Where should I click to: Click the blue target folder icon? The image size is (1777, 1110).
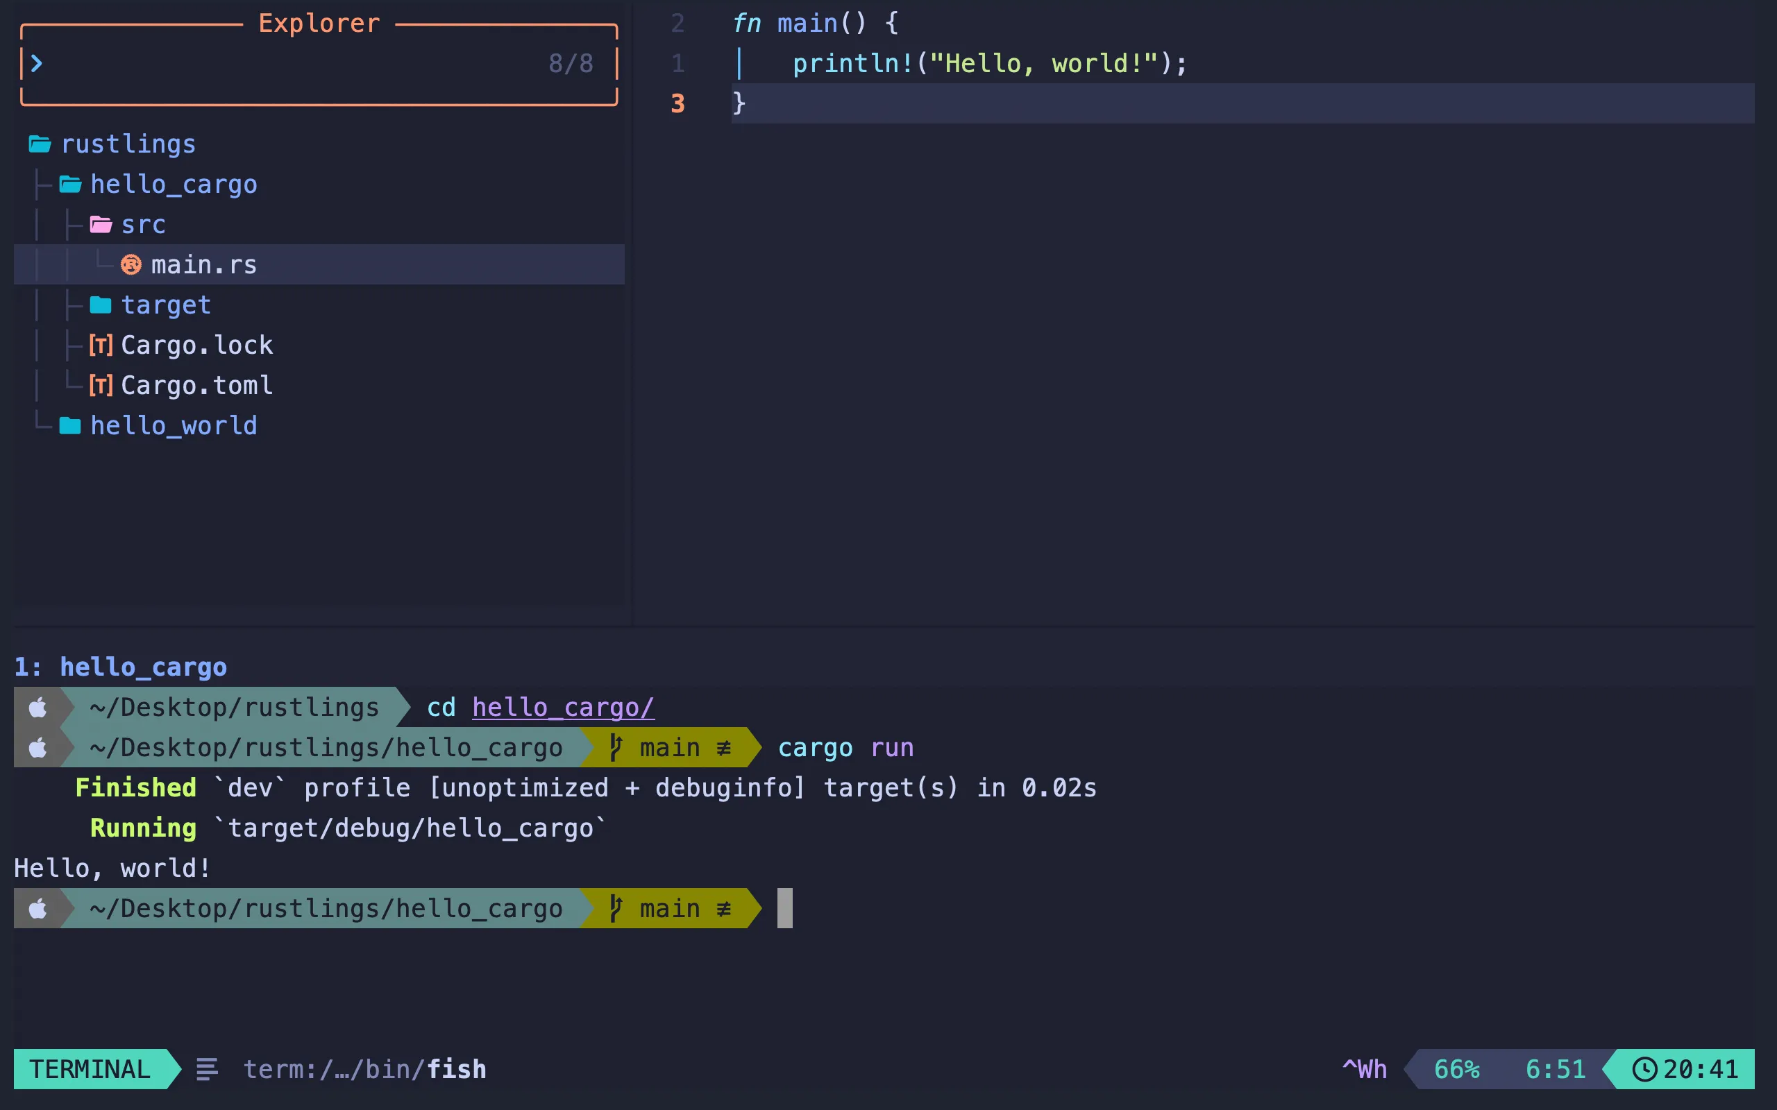point(101,304)
